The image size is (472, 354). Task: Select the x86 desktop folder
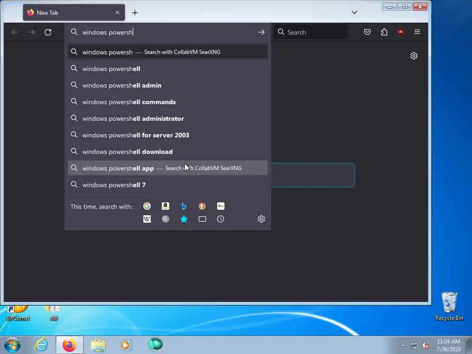[x=53, y=313]
